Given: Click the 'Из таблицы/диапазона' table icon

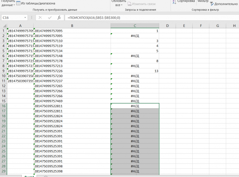Looking at the screenshot, I should pos(18,3).
